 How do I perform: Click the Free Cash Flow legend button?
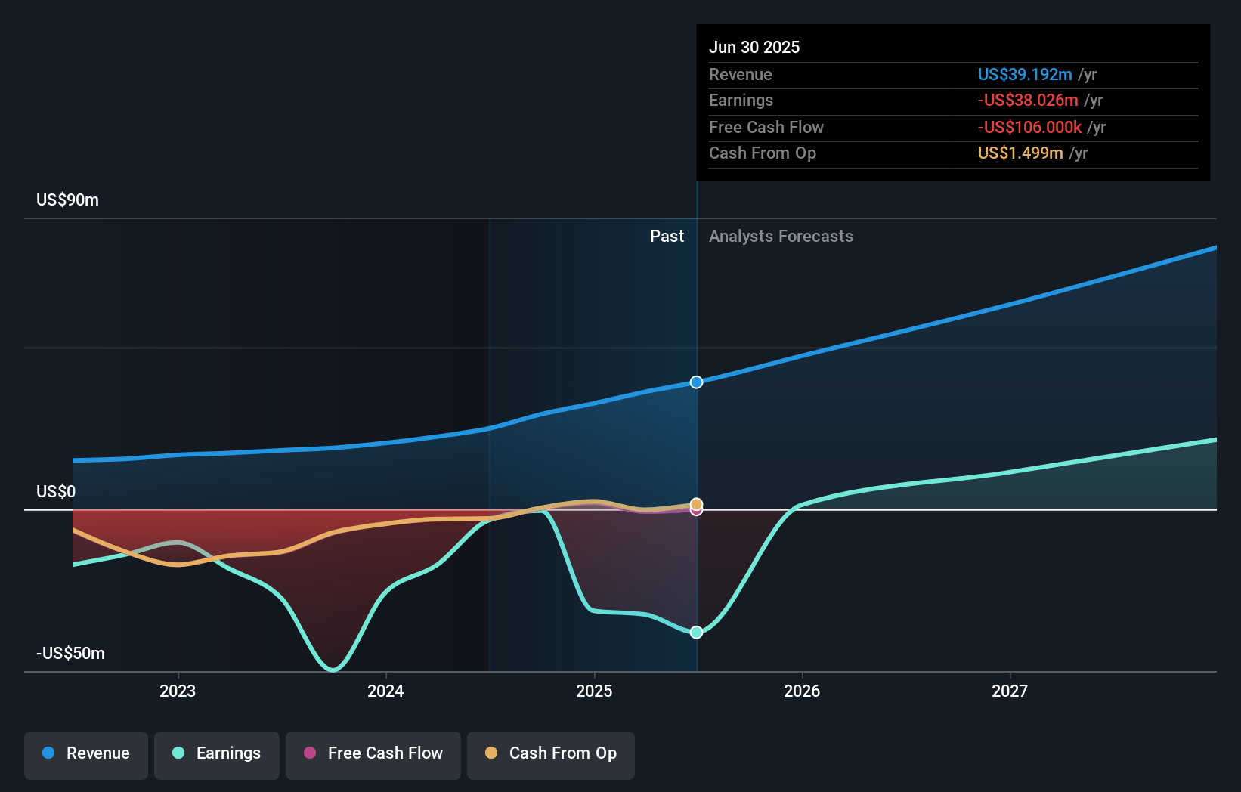click(373, 754)
